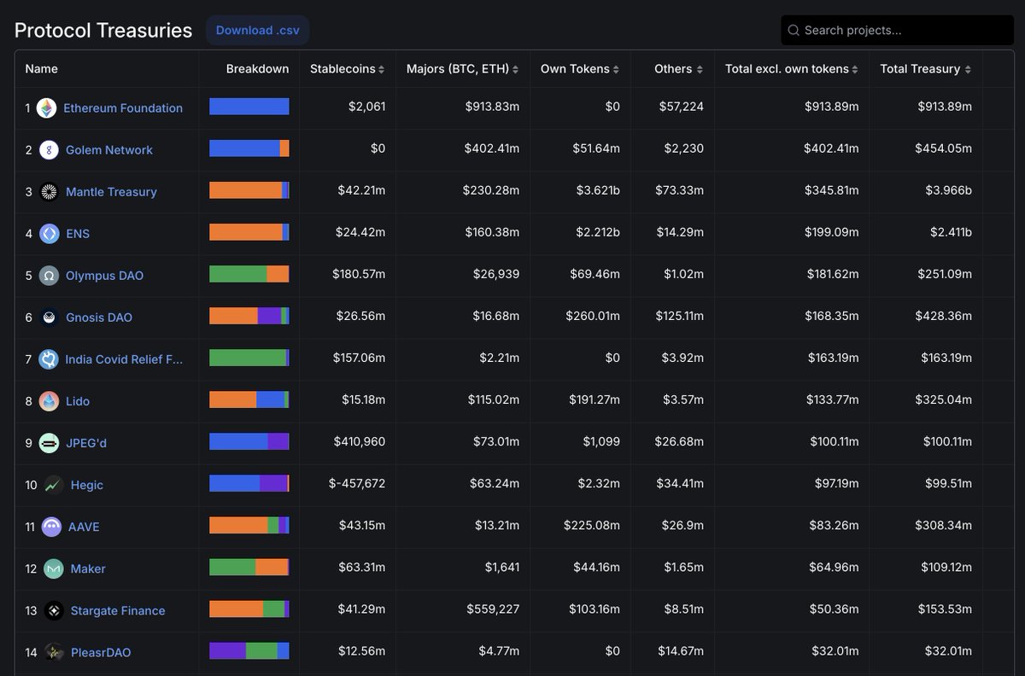
Task: Click the ENS logo icon
Action: pos(49,233)
